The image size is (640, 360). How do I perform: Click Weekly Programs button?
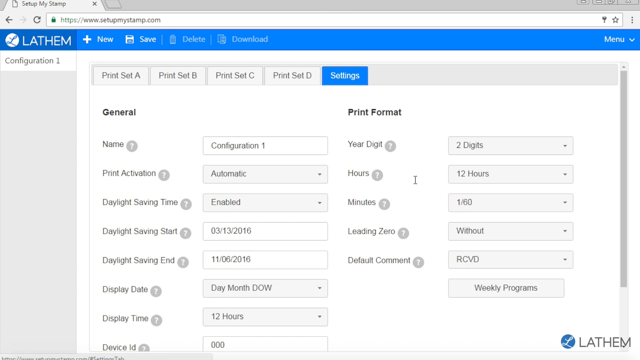point(506,288)
